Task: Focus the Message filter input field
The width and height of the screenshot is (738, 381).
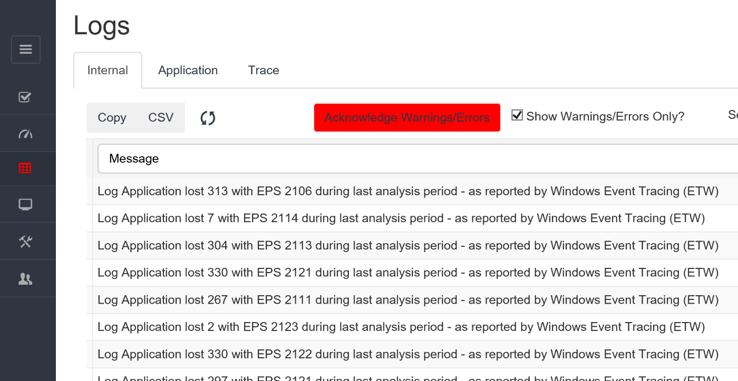Action: click(x=417, y=158)
